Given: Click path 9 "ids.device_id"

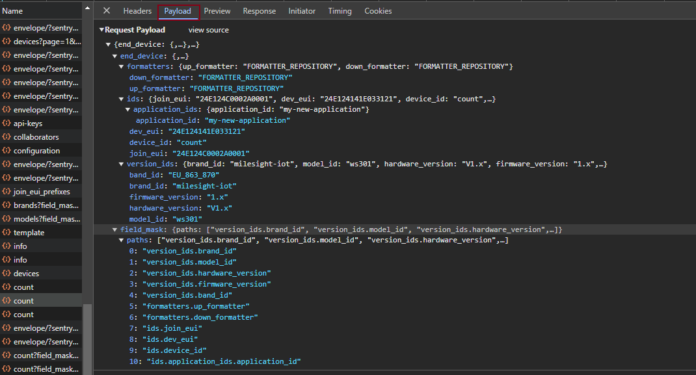Looking at the screenshot, I should (174, 351).
